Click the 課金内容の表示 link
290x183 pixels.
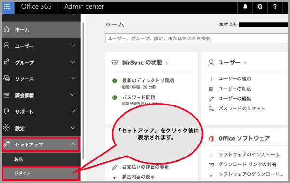[138, 177]
